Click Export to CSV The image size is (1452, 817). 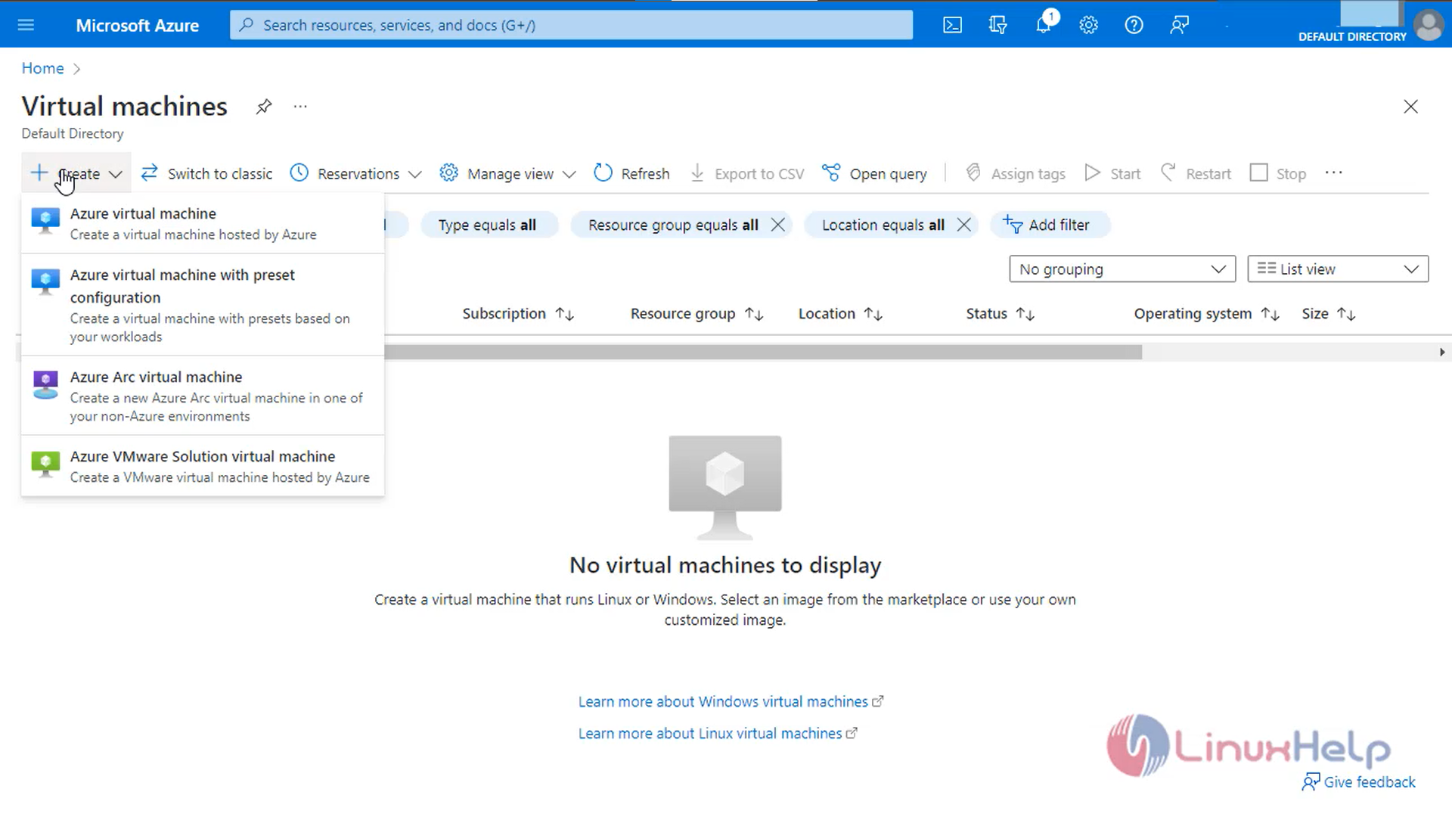[x=747, y=173]
